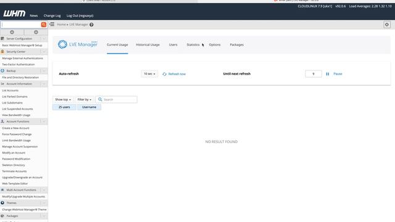395x222 pixels.
Task: Open Terminate Accounts
Action: pos(14,171)
